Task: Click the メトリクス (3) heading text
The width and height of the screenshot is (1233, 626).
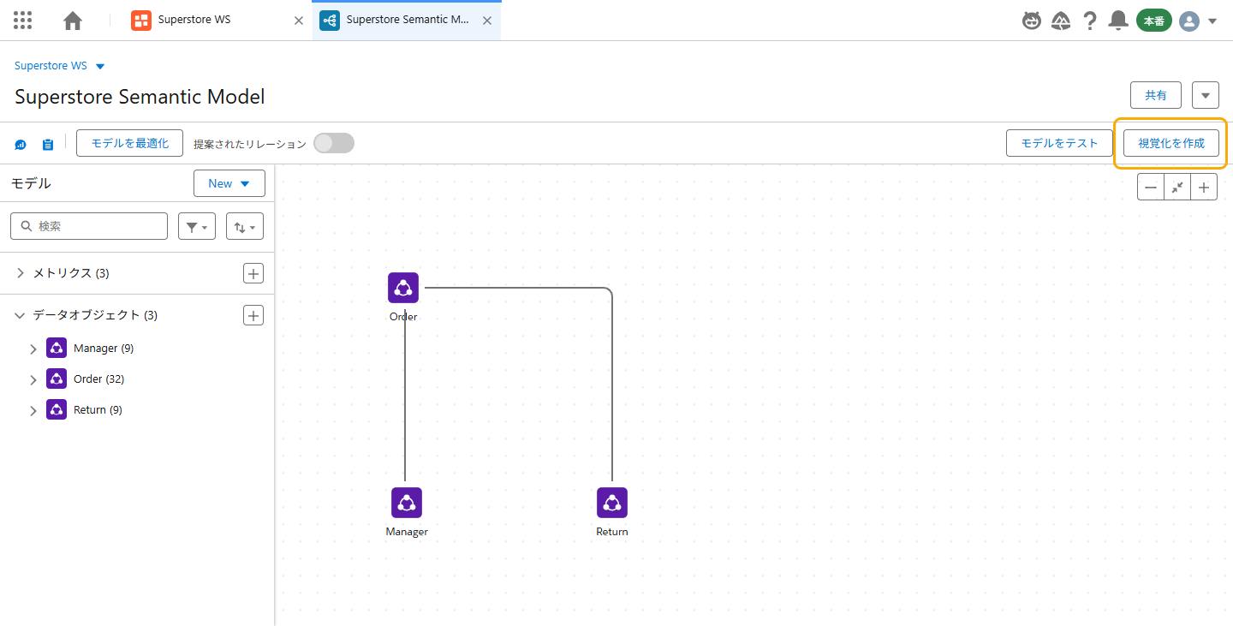Action: [x=71, y=273]
